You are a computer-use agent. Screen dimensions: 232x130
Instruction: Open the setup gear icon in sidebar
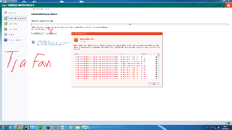pos(6,29)
